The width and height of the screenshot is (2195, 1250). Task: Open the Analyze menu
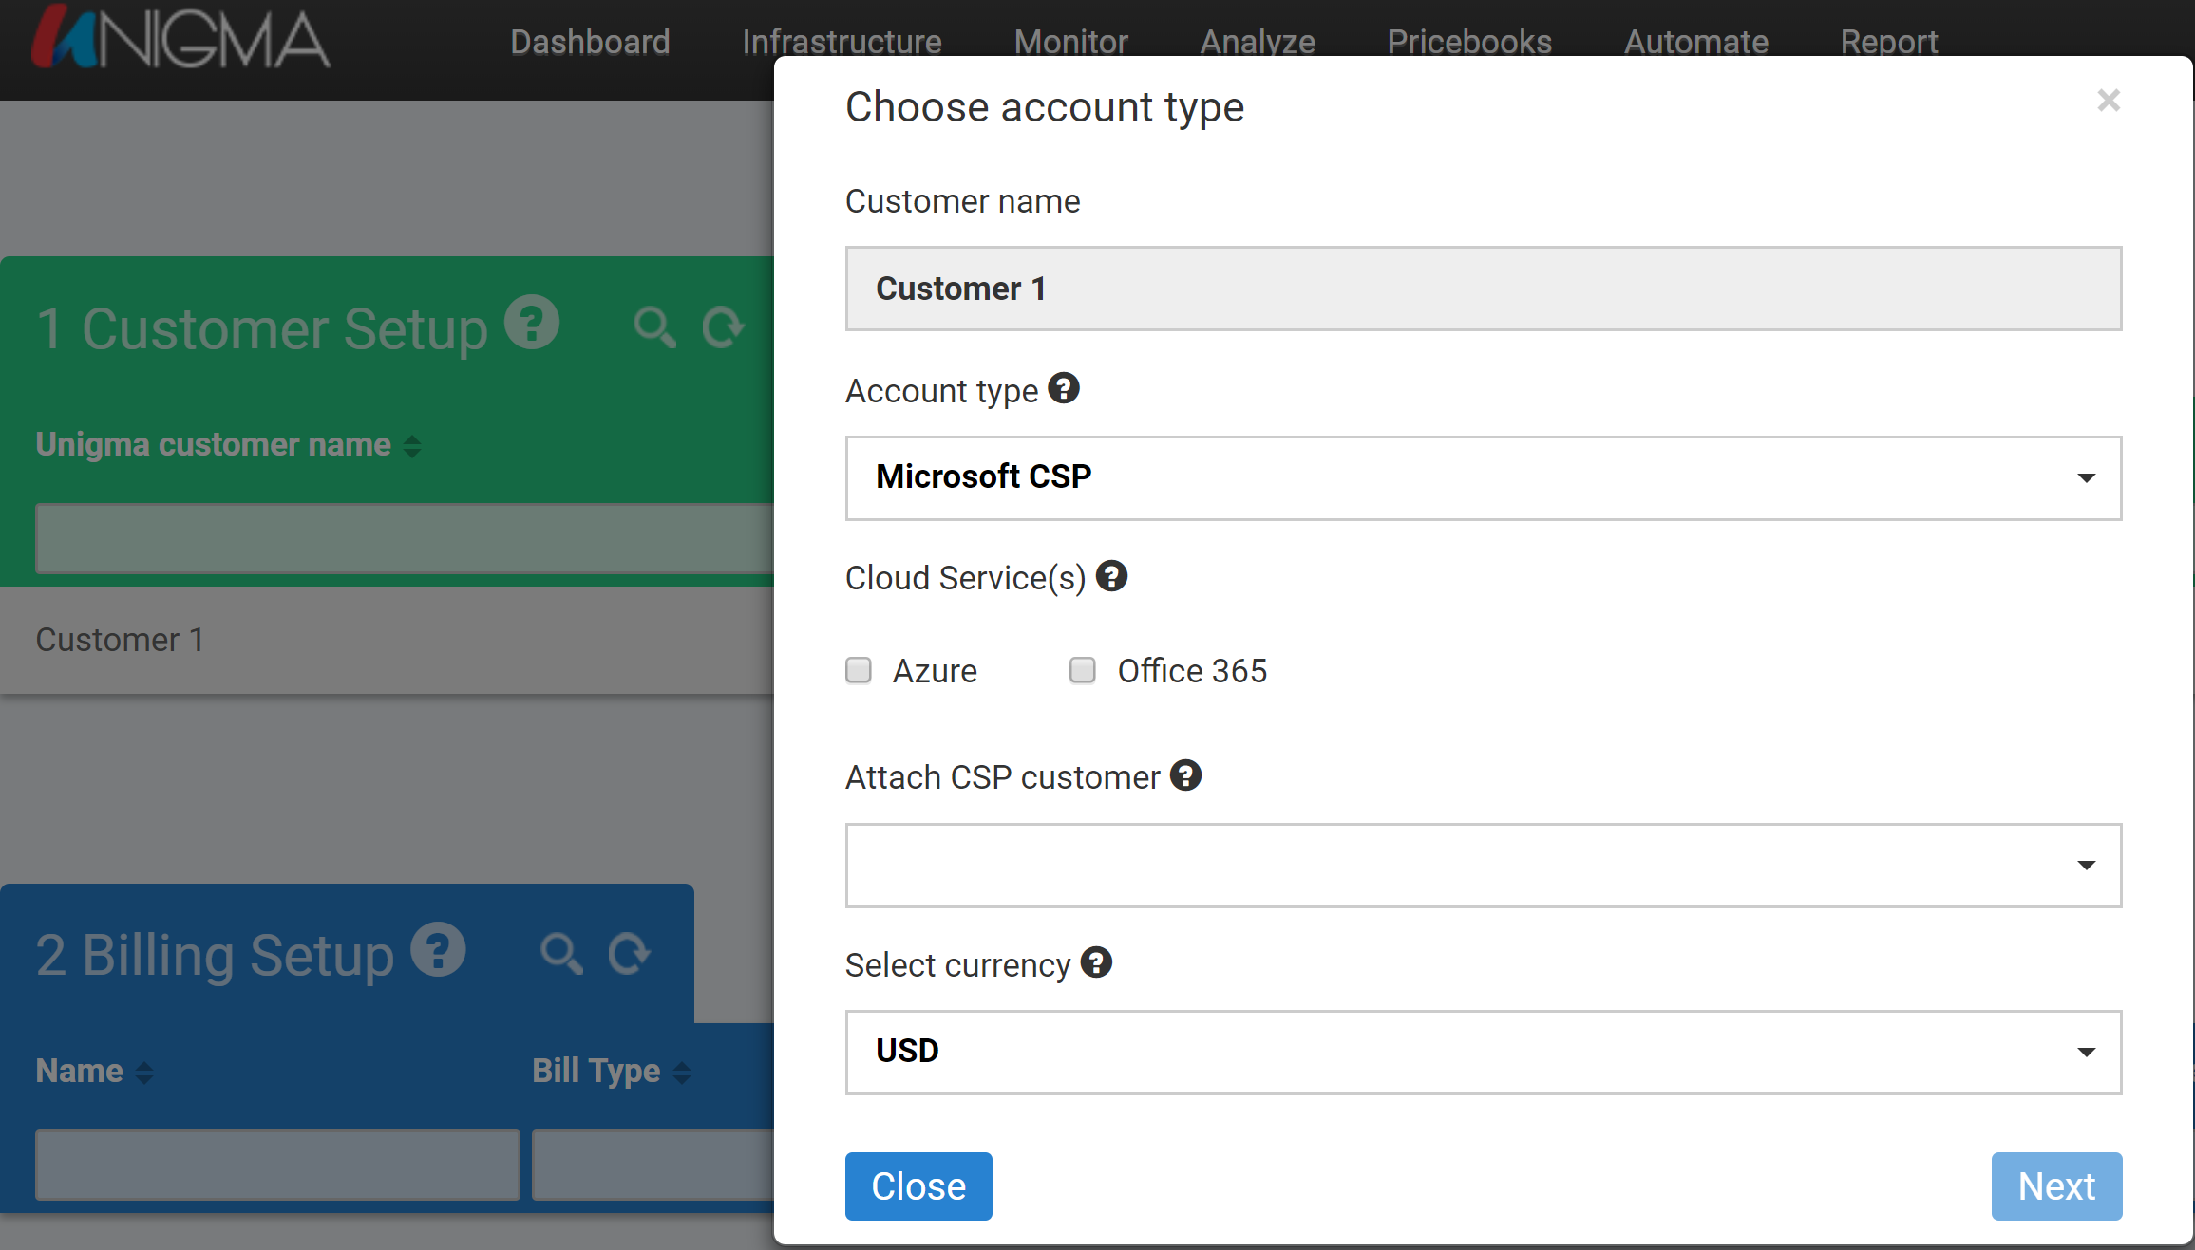[x=1258, y=42]
